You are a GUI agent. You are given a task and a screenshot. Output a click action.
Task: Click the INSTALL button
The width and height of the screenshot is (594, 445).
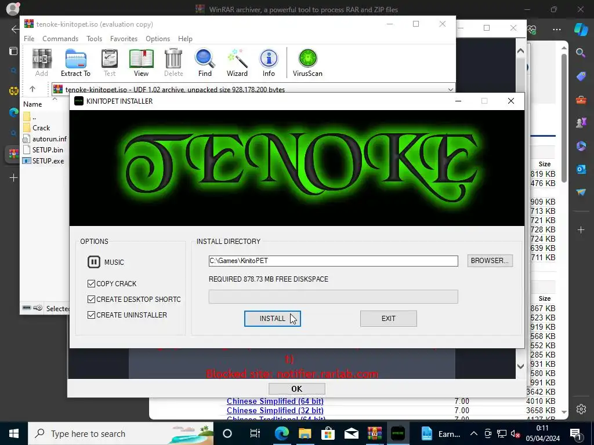click(x=273, y=319)
